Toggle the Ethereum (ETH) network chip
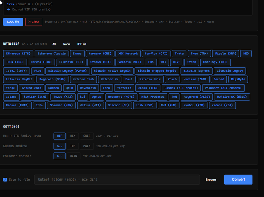264x197 pixels. pos(18,54)
